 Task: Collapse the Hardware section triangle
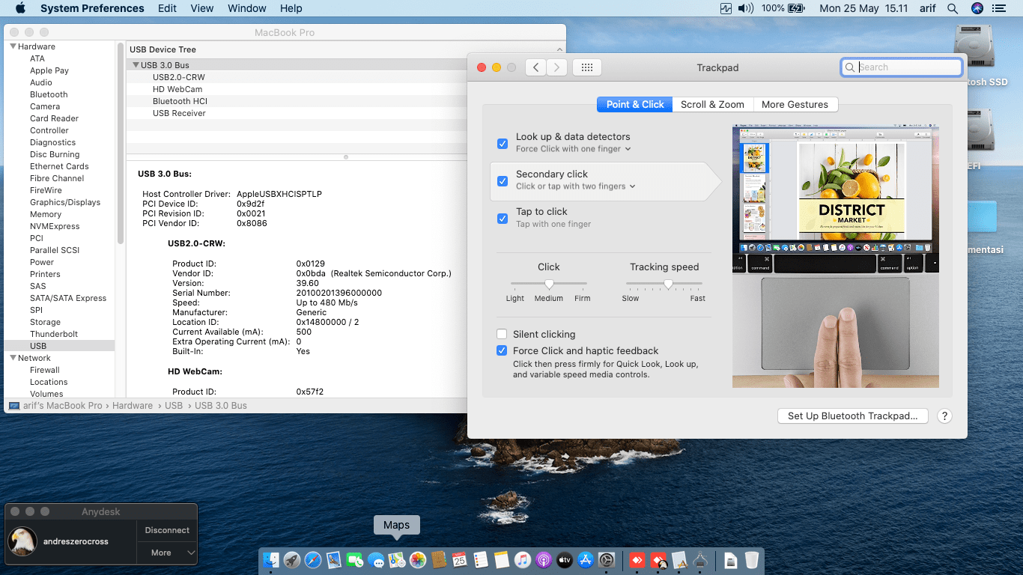point(13,46)
